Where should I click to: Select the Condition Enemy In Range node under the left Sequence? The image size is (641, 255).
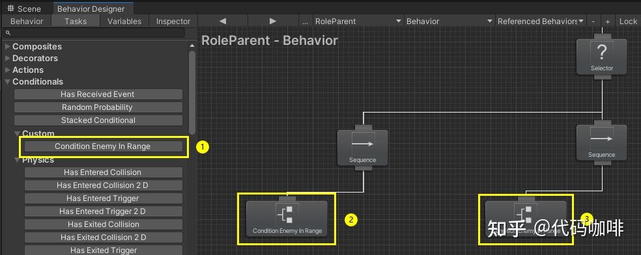[287, 219]
